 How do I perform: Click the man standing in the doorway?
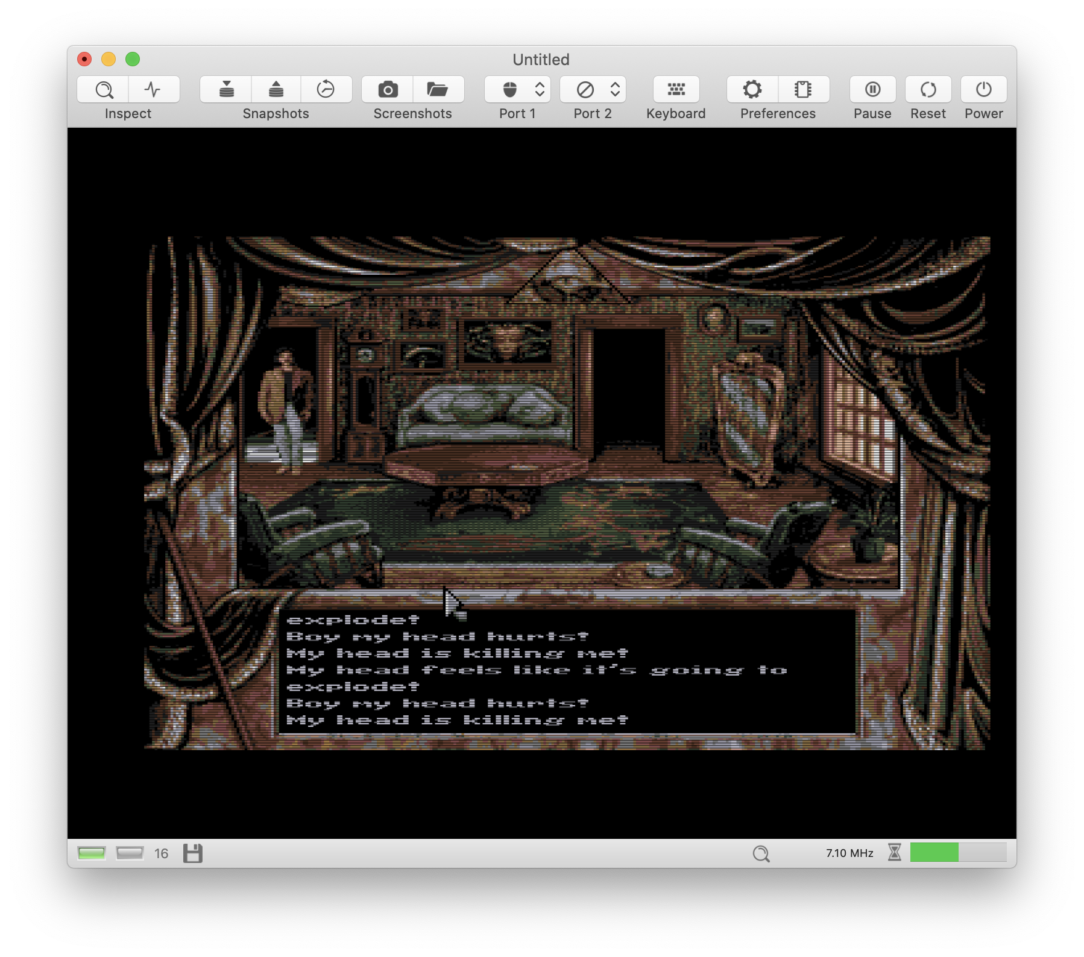(x=286, y=412)
